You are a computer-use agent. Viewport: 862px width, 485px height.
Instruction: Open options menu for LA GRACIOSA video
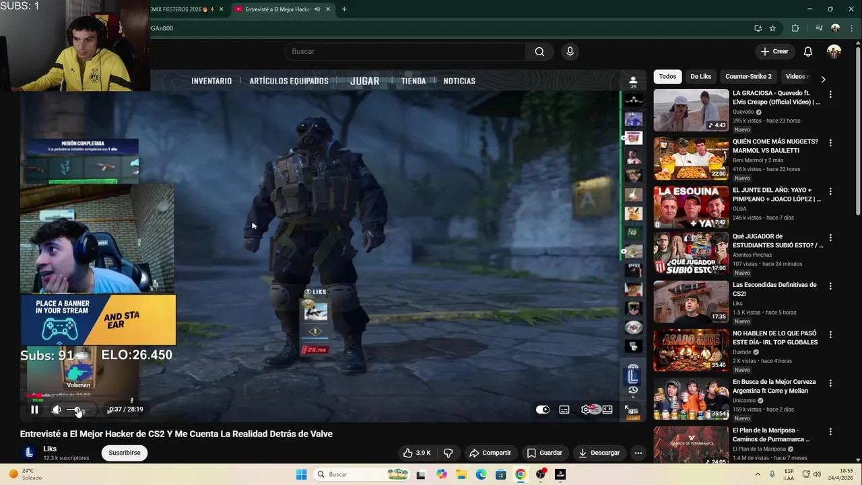click(x=830, y=95)
